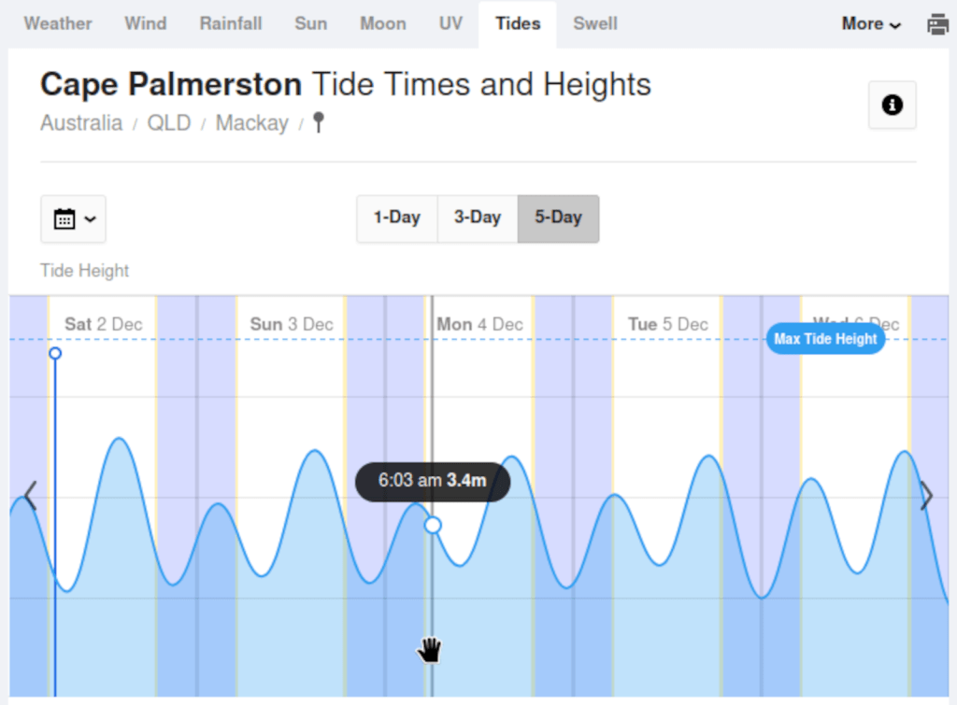Open the calendar date picker
The height and width of the screenshot is (705, 957).
coord(73,219)
